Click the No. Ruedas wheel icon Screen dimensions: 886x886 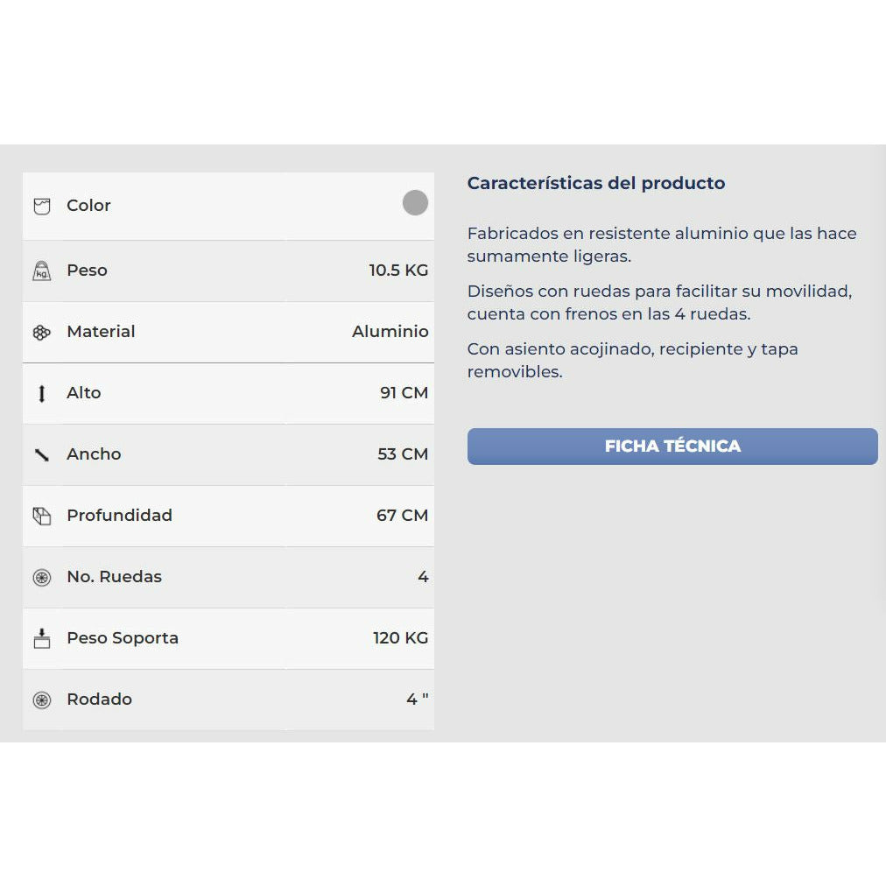(x=41, y=578)
